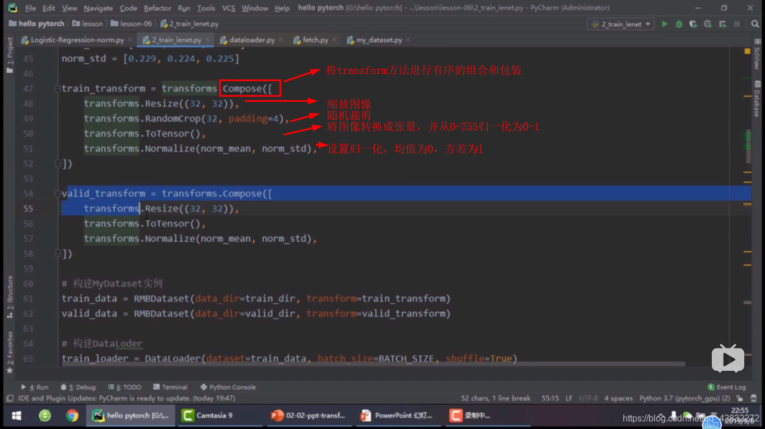Run the 2_train_lenet configuration
Image resolution: width=765 pixels, height=429 pixels.
(665, 24)
